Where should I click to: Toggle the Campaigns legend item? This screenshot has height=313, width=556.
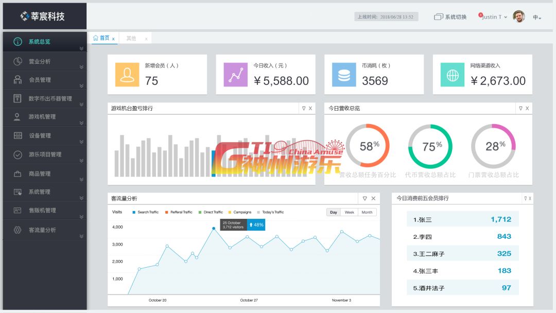(x=240, y=212)
